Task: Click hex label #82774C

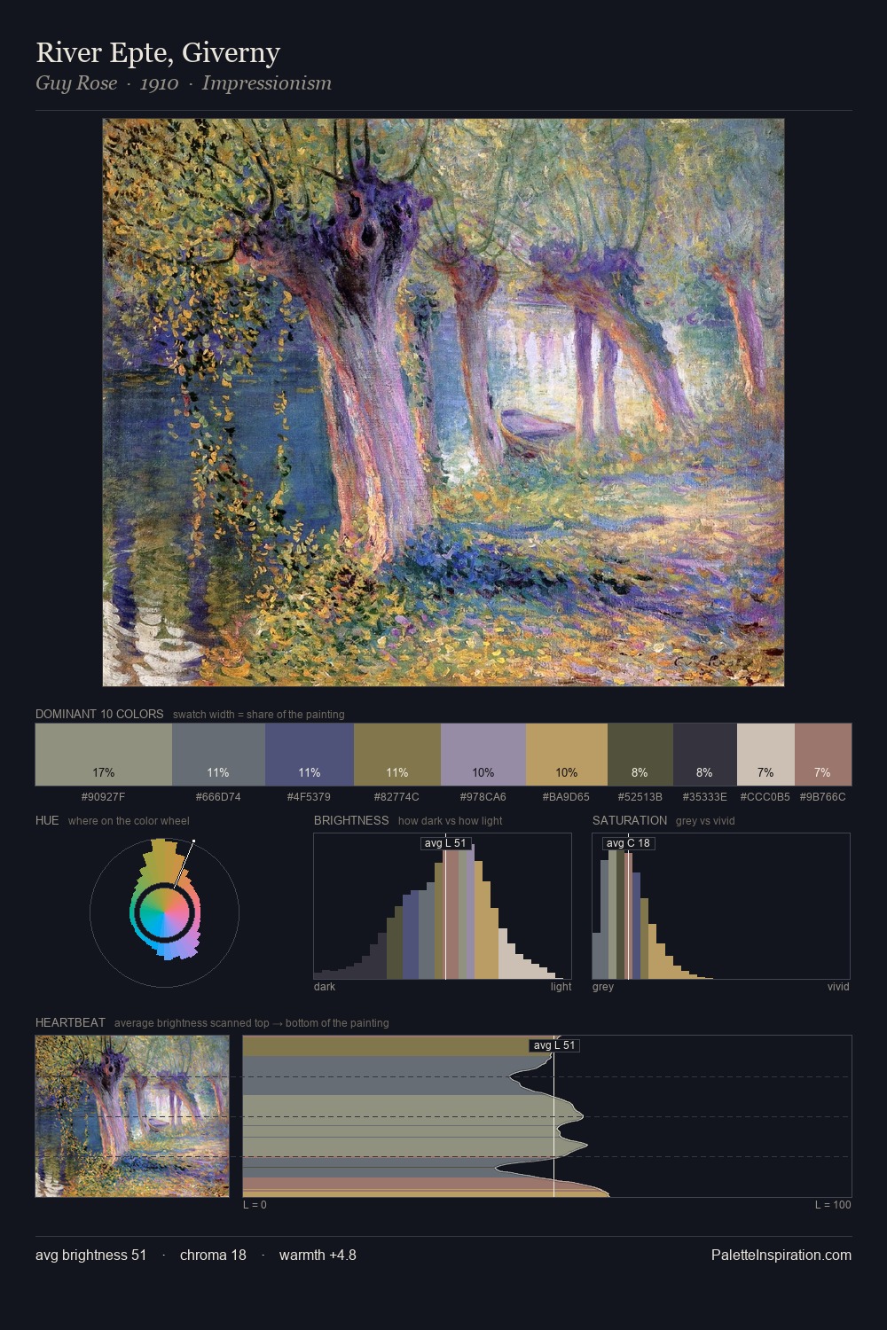Action: 396,797
